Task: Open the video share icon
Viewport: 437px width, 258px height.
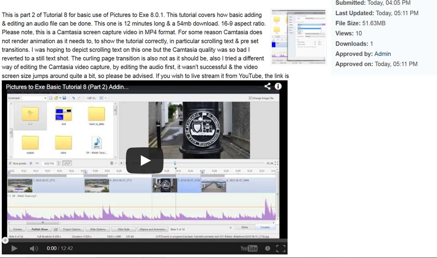Action: tap(267, 86)
